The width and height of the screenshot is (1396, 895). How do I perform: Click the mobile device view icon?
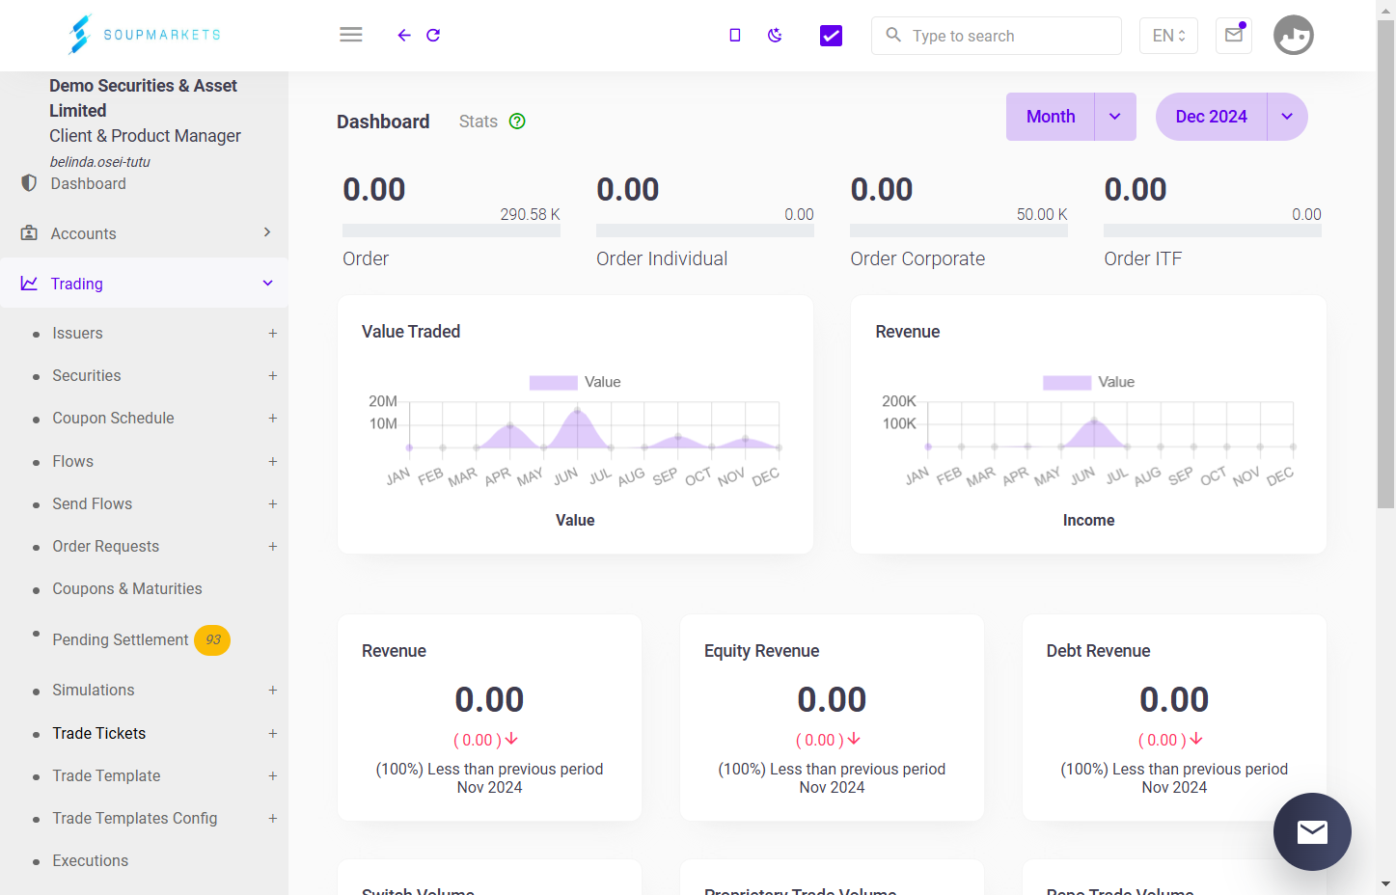click(735, 36)
